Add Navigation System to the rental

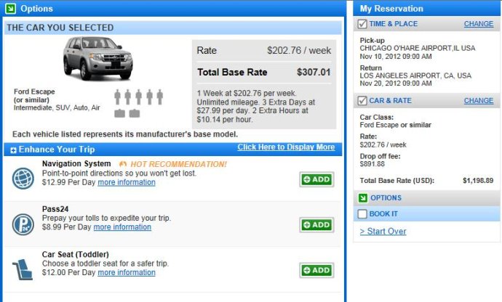tap(316, 179)
